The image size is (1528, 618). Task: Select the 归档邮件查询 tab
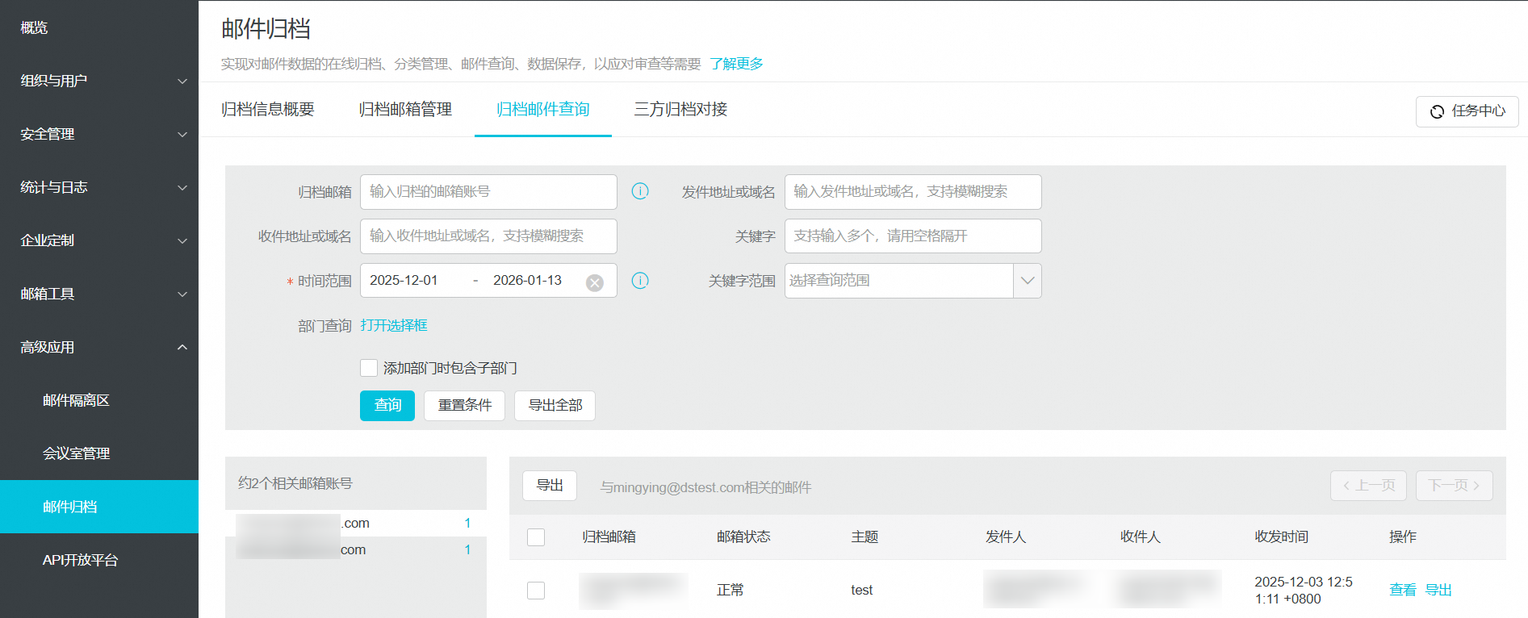coord(543,110)
